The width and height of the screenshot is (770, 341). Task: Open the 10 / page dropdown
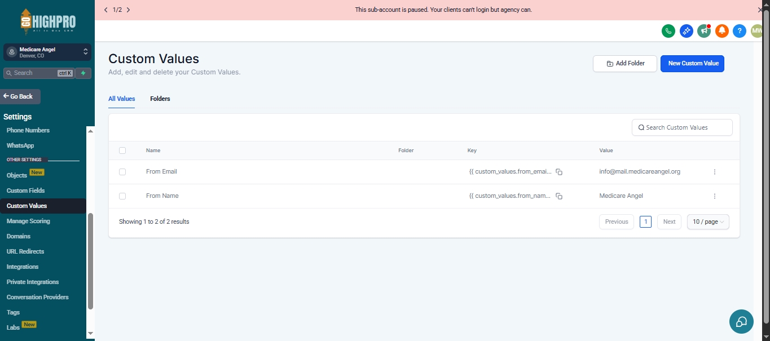(709, 222)
